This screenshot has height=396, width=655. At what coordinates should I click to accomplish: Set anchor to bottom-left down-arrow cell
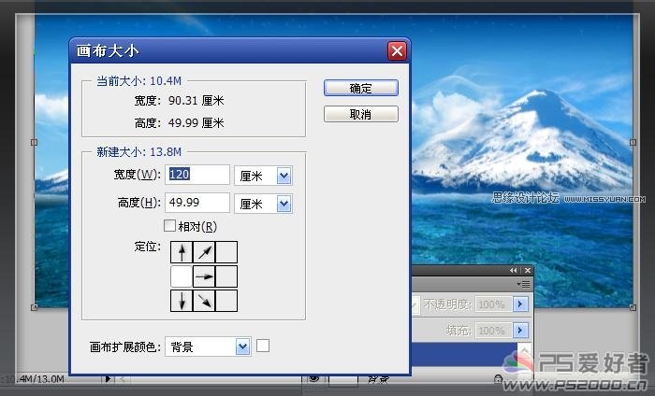182,301
